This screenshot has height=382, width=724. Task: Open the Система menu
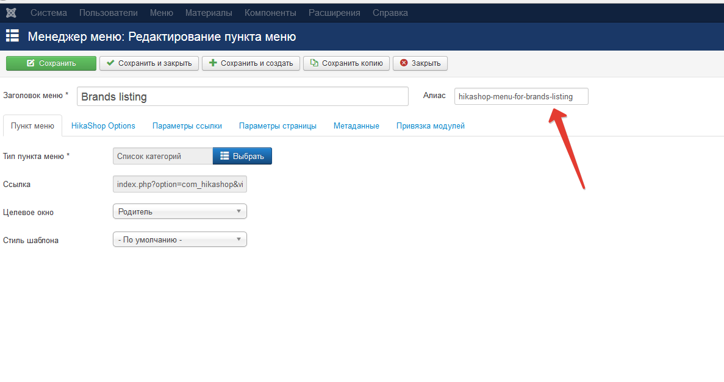click(x=48, y=13)
